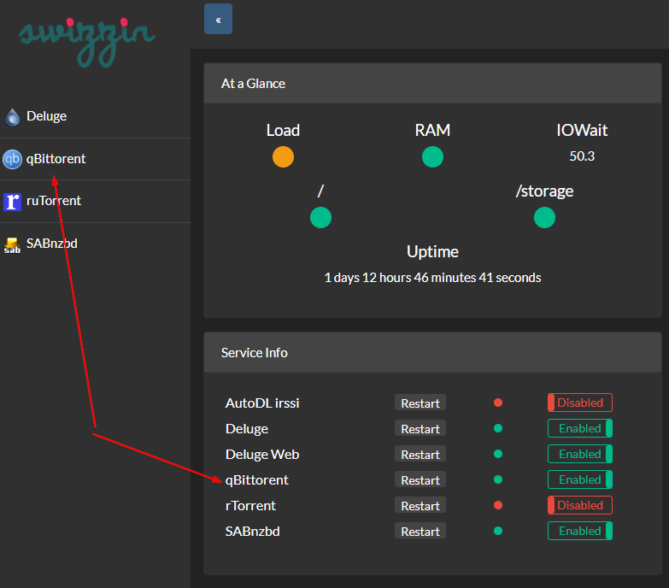Click the IOWait label
This screenshot has height=588, width=669.
coord(582,130)
